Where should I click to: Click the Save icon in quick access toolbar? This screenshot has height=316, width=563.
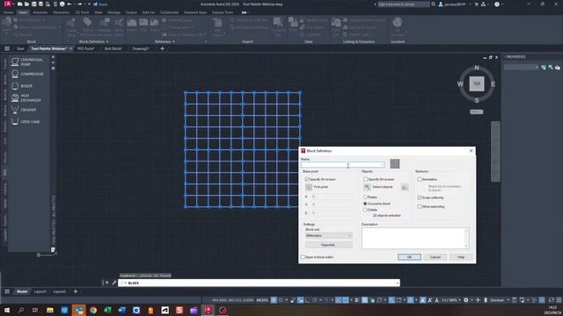pyautogui.click(x=33, y=4)
